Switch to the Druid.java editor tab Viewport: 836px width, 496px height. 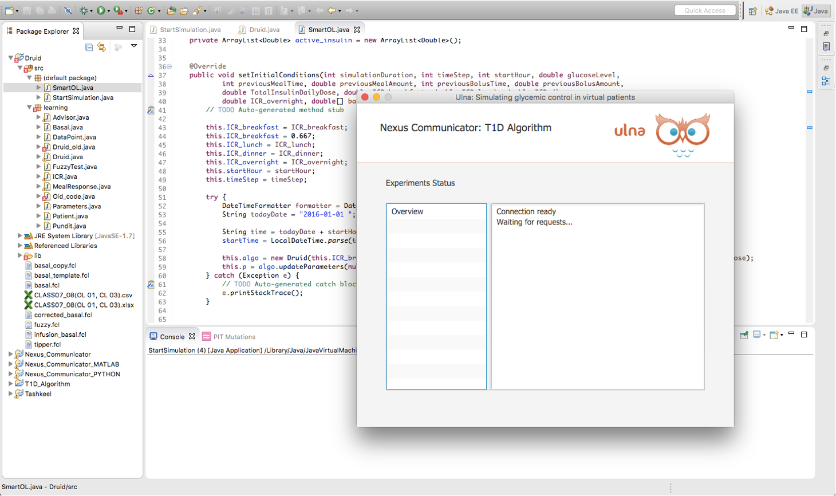pyautogui.click(x=264, y=30)
